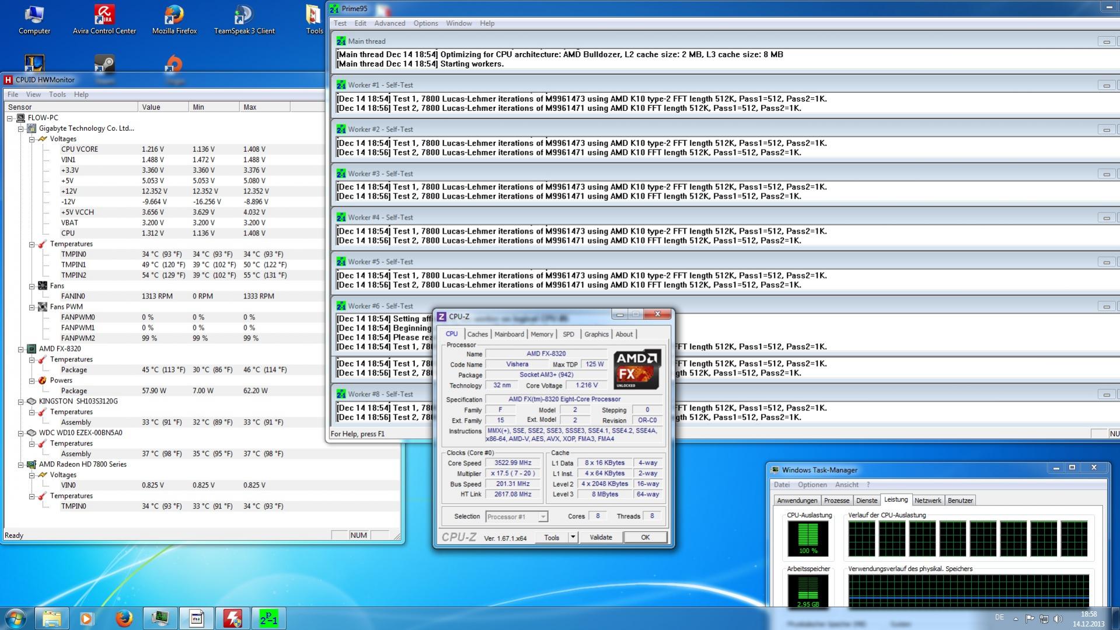Open the Advanced menu in Prime95

coord(389,23)
